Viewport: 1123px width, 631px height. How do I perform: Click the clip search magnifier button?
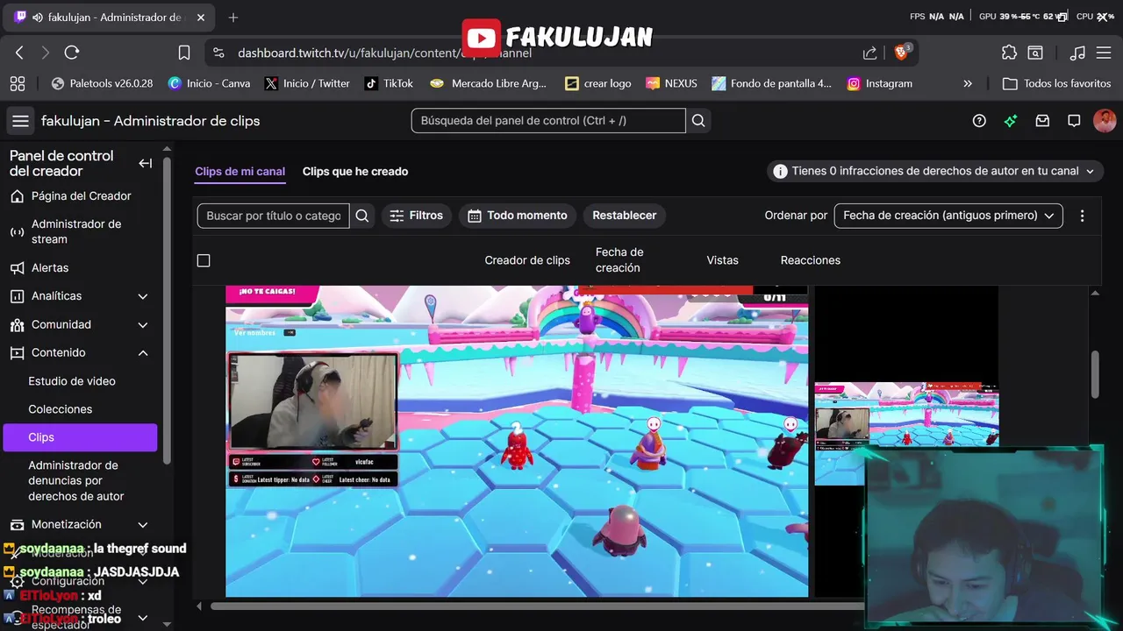click(362, 216)
